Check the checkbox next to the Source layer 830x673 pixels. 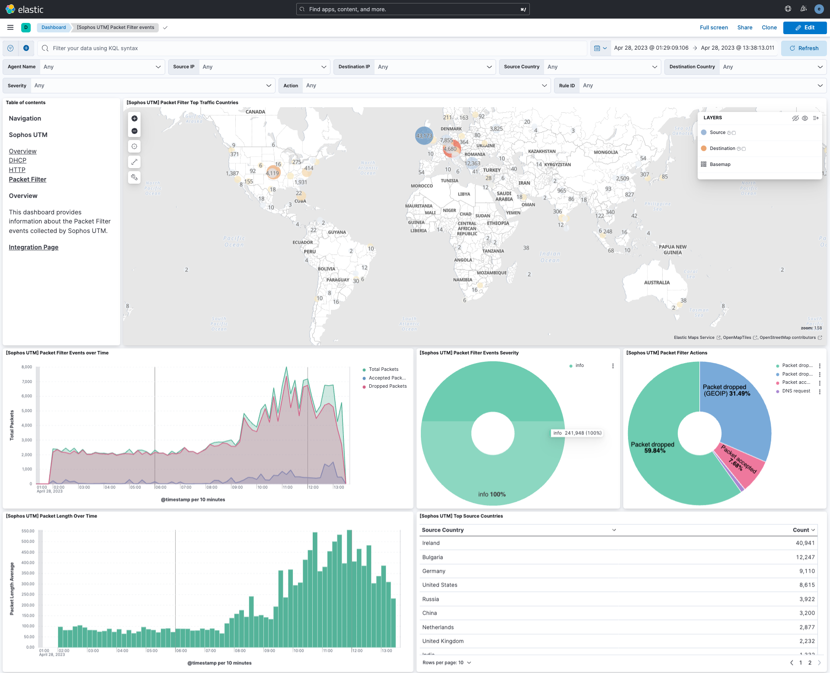click(734, 133)
